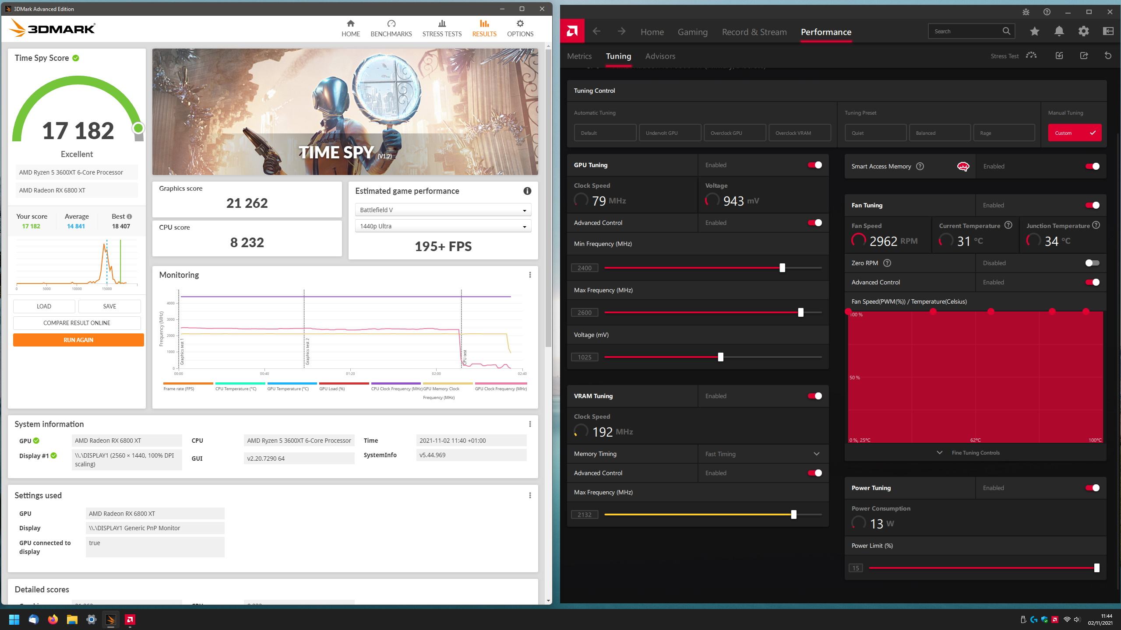
Task: Open 3DMark OPTIONS tab
Action: [x=520, y=28]
